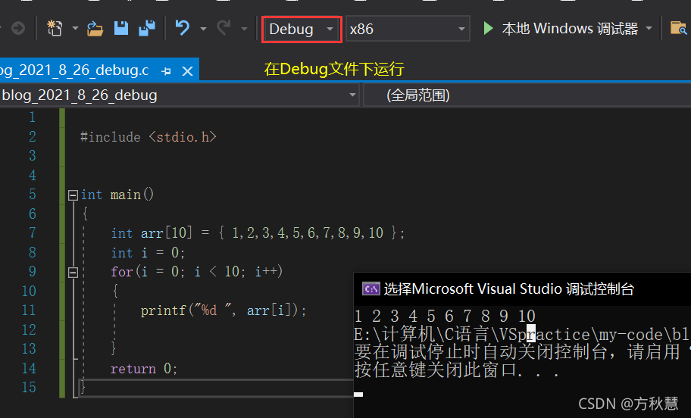Click the console output '1 2 3 4 5 6 7 8 9 10'
The image size is (691, 418).
tap(445, 317)
